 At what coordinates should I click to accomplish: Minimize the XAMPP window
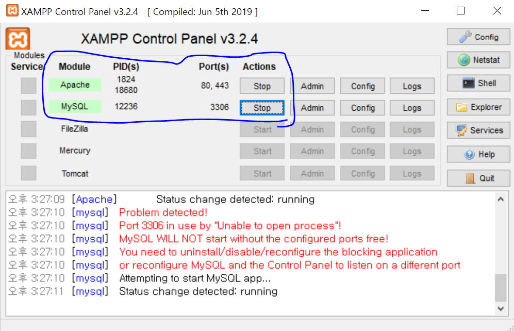pos(425,11)
